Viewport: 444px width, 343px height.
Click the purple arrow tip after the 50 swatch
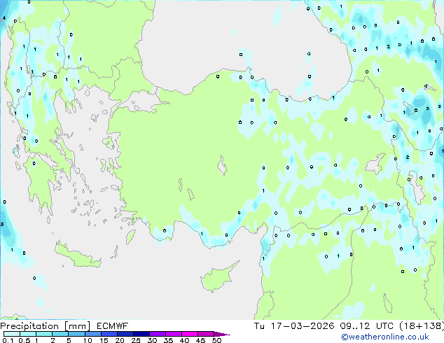click(222, 334)
